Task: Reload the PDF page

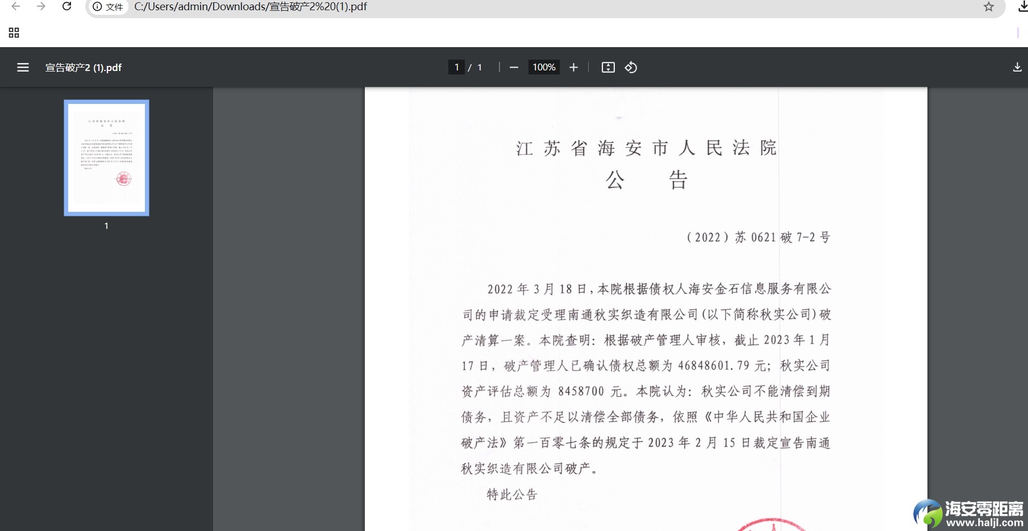Action: pyautogui.click(x=66, y=6)
